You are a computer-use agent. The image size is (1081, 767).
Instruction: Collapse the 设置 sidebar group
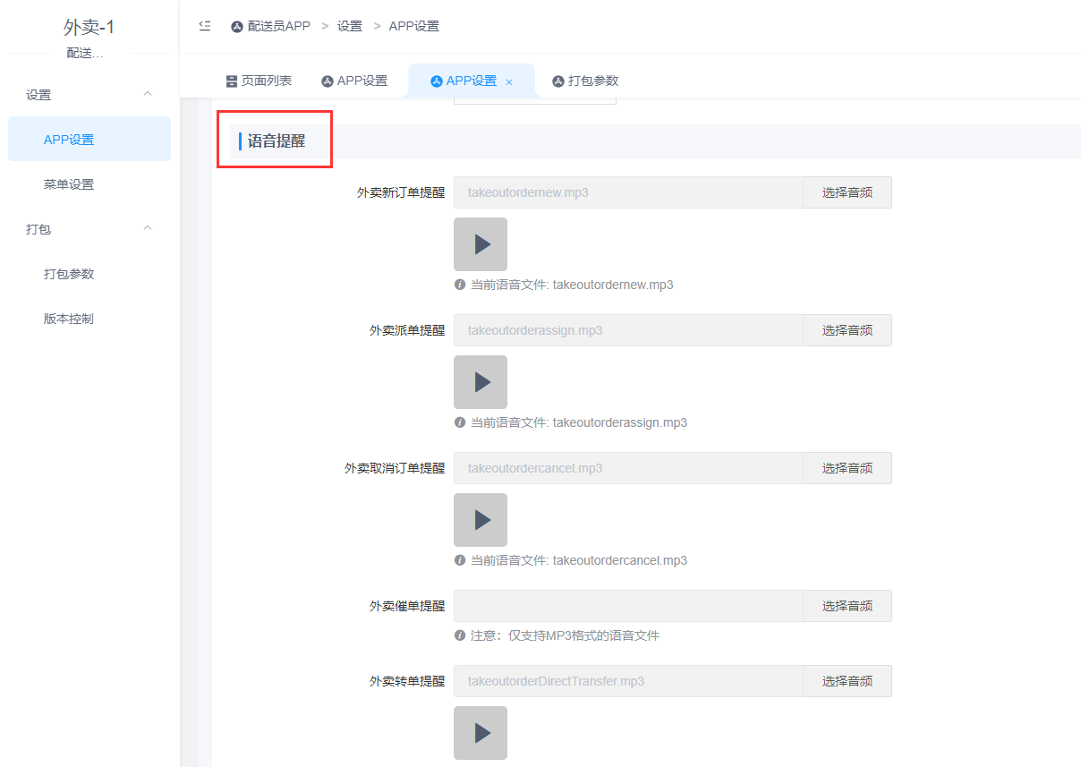(x=149, y=94)
